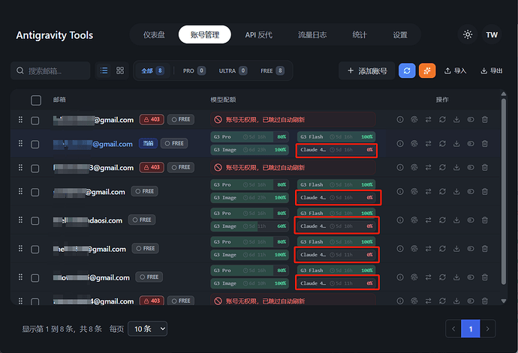Delete the 3@gmail.com account via trash icon
This screenshot has width=518, height=353.
(485, 168)
